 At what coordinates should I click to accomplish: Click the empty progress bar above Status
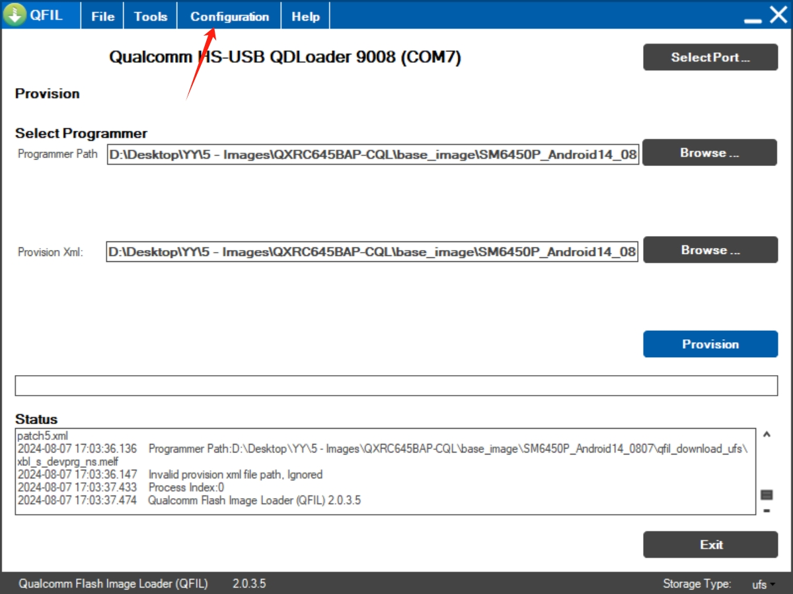396,386
